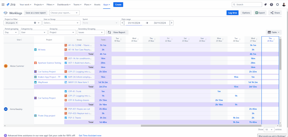288x137 pixels.
Task: Open the Period grouping Day dropdown
Action: (x=11, y=32)
